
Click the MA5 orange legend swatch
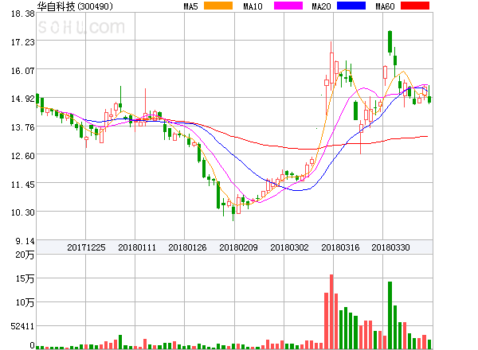218,6
